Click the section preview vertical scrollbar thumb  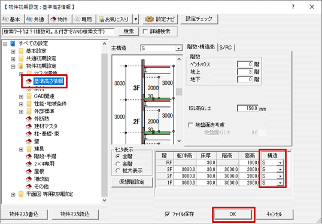[179, 91]
